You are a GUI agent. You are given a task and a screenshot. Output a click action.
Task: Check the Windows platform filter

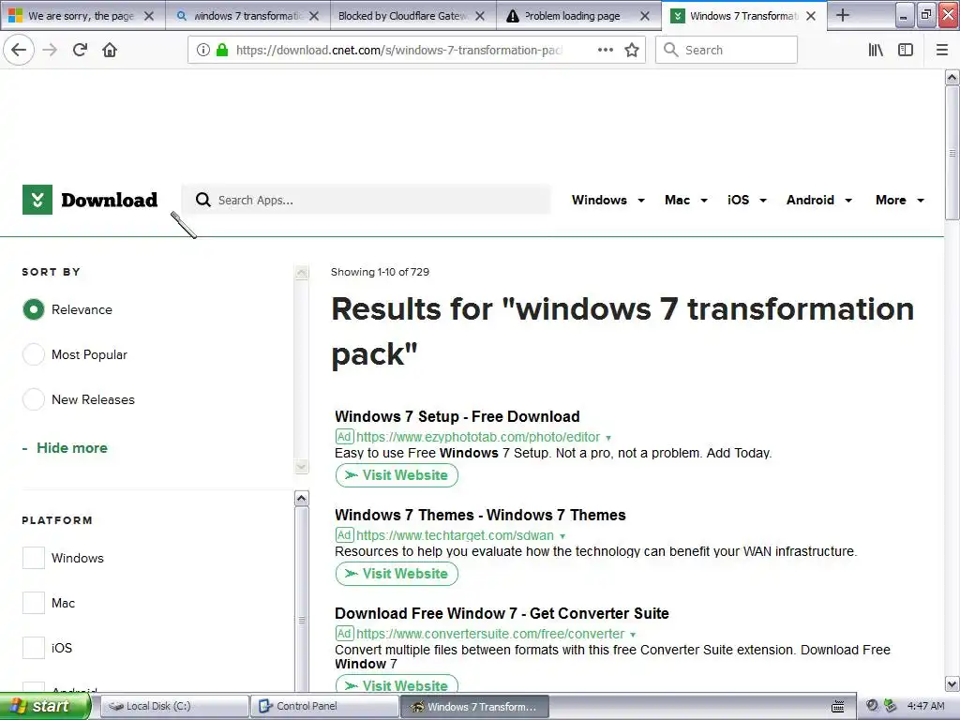[x=34, y=558]
